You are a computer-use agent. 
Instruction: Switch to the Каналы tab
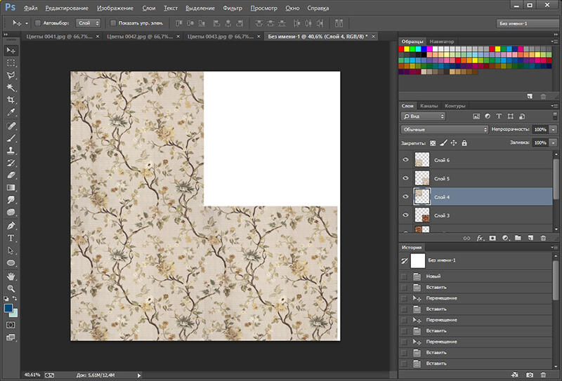pos(429,106)
